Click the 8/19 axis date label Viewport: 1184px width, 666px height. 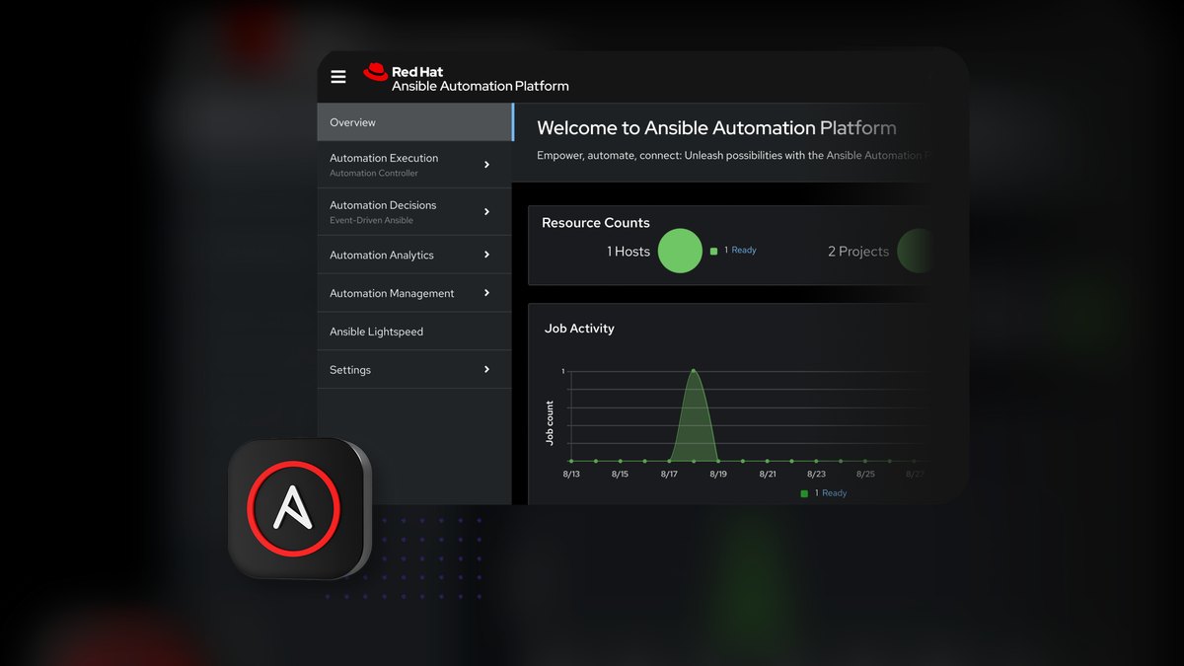718,475
